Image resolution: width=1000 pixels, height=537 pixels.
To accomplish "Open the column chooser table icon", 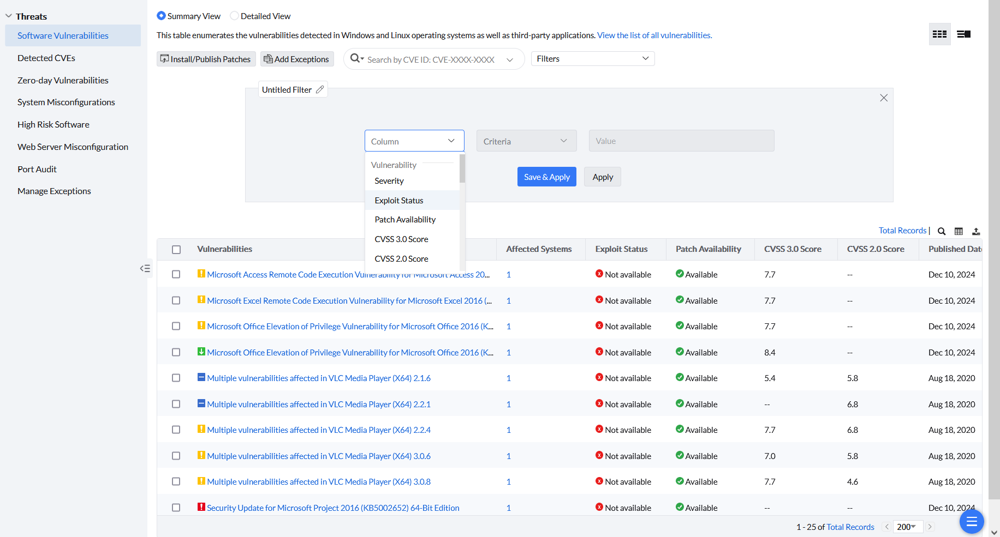I will pos(959,231).
